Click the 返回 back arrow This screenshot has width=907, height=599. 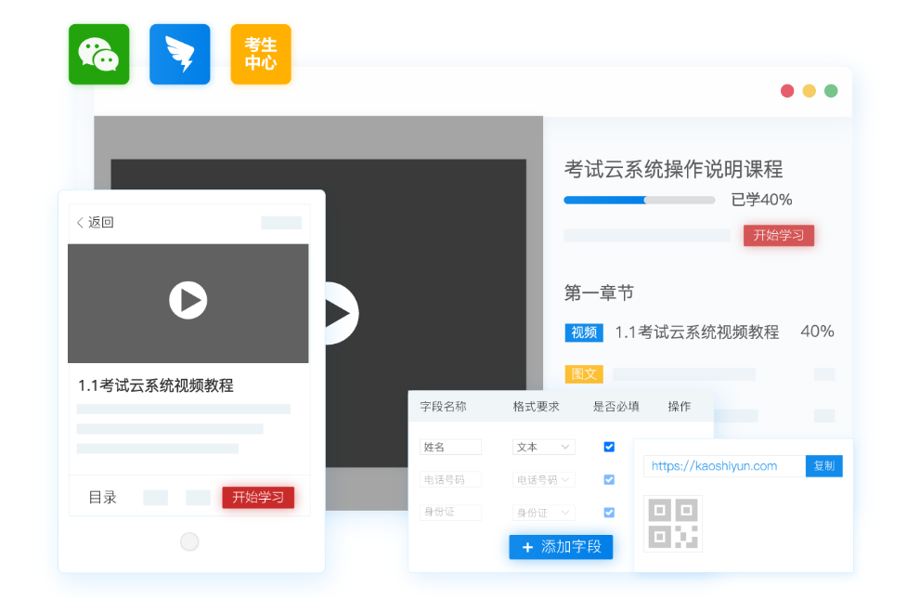81,223
